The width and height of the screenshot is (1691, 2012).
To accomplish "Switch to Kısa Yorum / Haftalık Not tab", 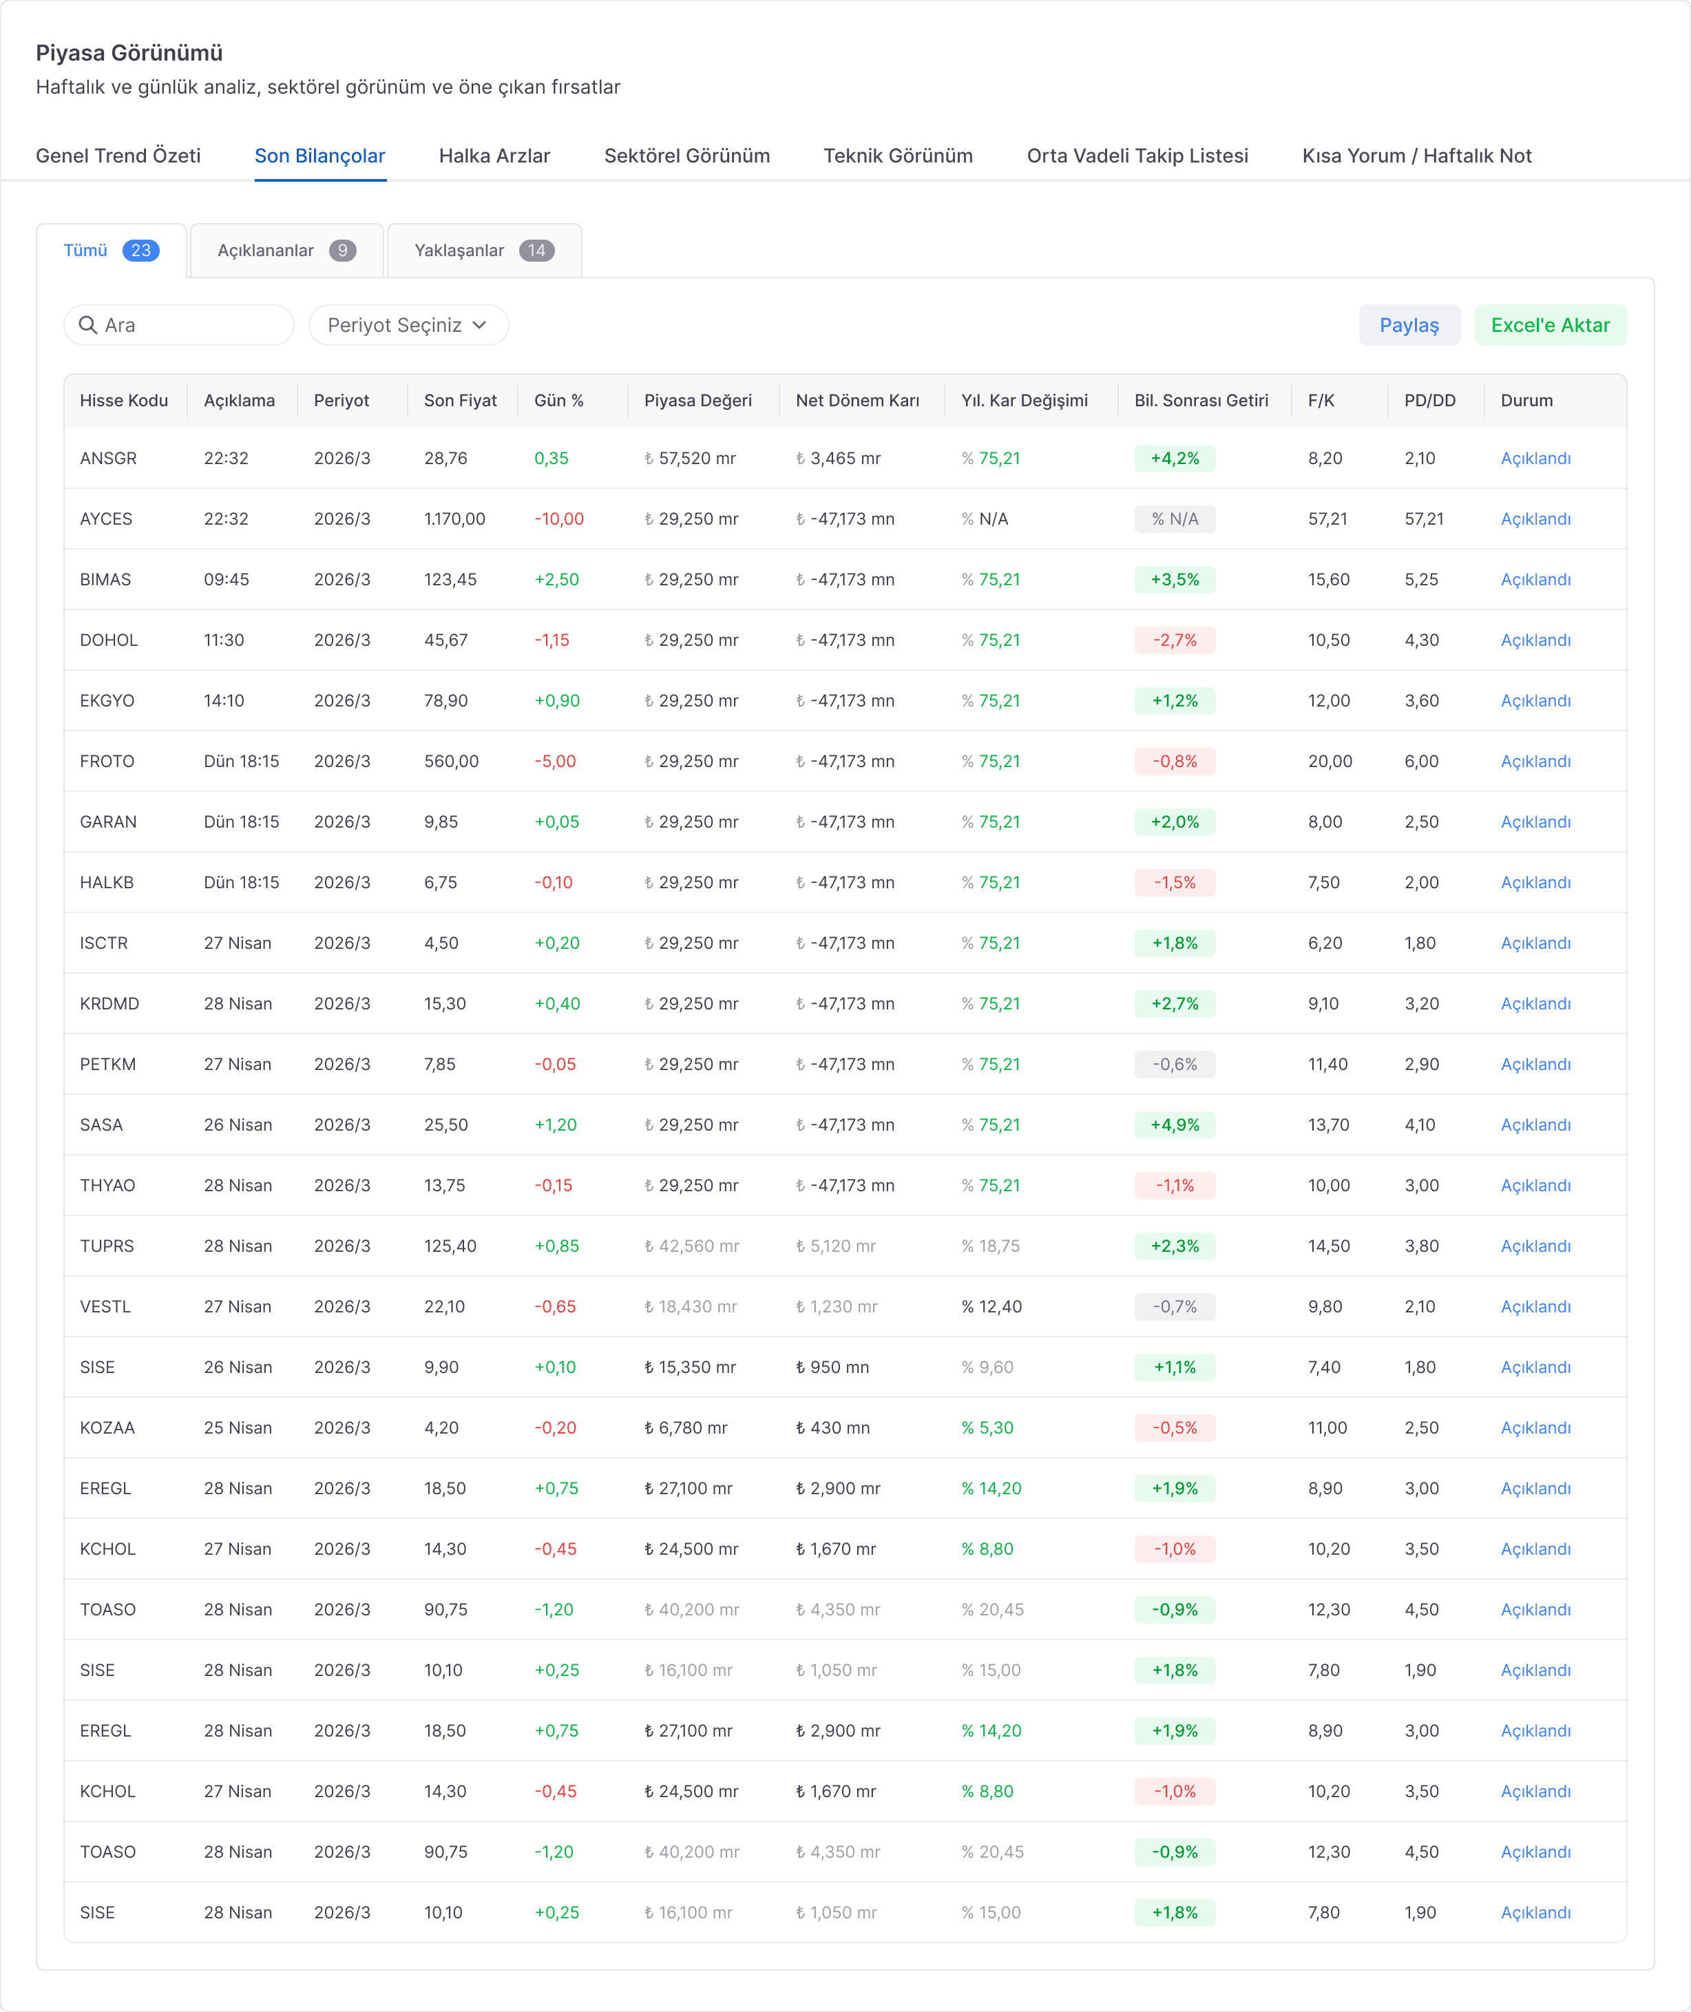I will coord(1417,156).
